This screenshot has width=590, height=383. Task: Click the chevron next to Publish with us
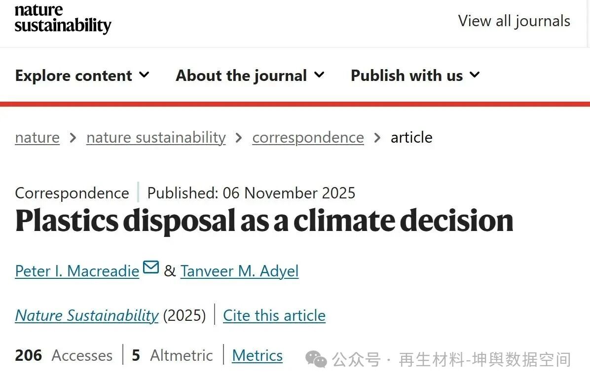point(474,75)
